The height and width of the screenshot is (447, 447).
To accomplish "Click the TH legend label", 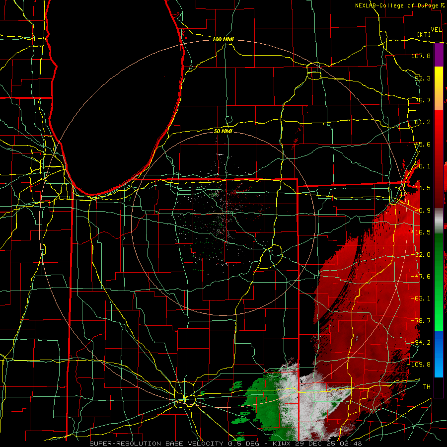I will coord(427,387).
